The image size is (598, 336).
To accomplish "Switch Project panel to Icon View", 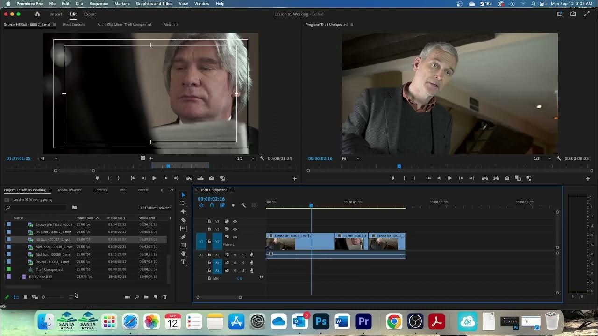I will [x=25, y=297].
